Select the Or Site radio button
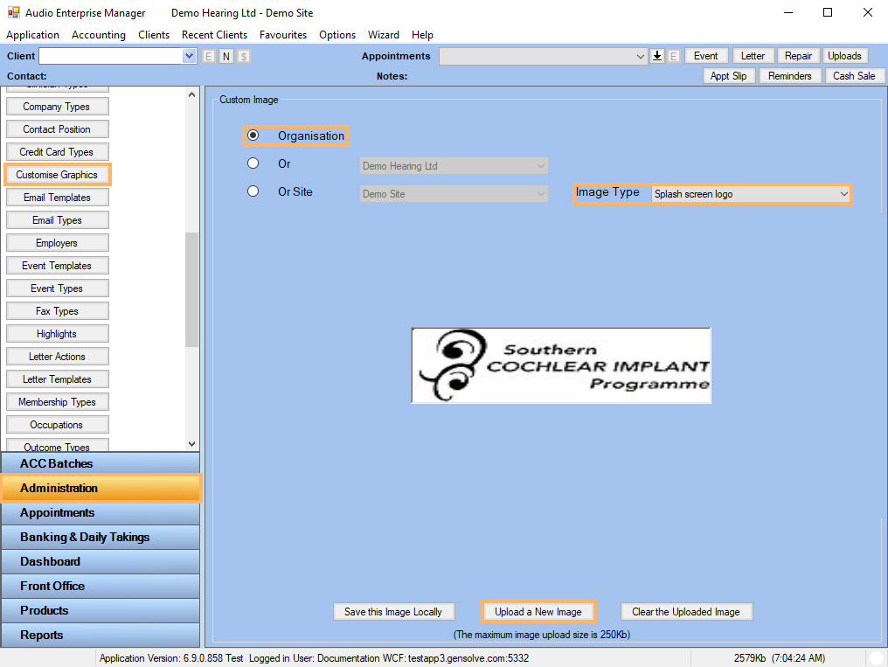This screenshot has height=667, width=888. [x=253, y=191]
